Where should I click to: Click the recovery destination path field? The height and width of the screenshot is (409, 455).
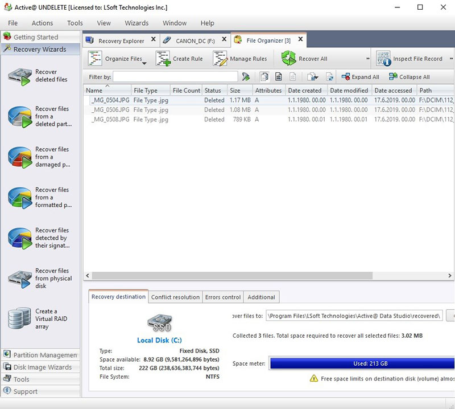354,316
